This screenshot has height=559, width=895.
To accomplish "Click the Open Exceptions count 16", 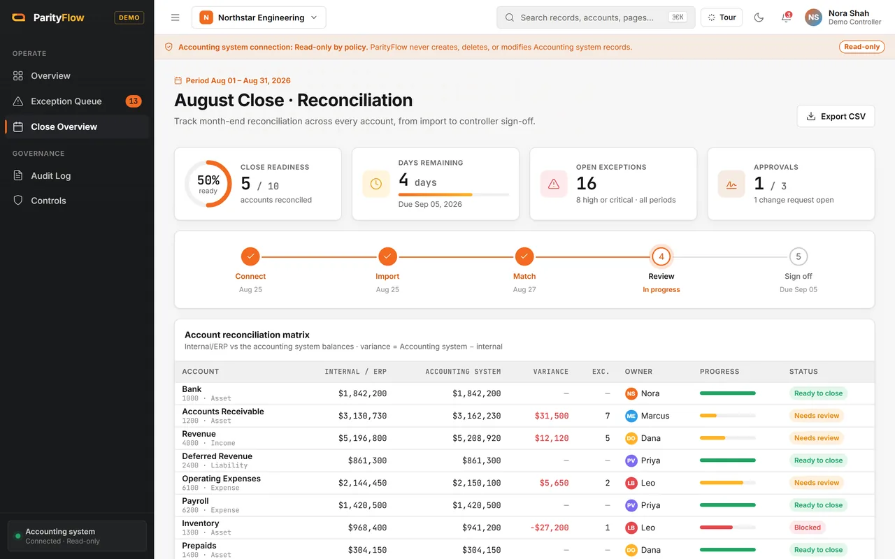I will (586, 183).
